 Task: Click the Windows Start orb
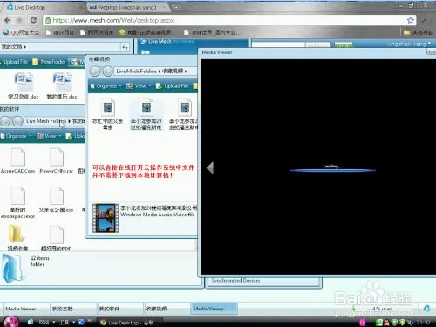click(x=11, y=322)
